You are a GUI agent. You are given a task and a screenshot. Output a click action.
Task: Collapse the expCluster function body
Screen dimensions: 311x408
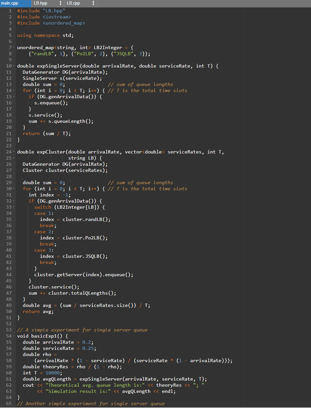14,152
